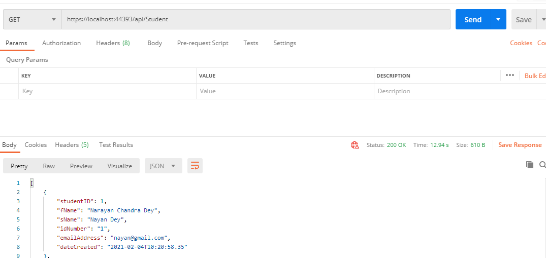
Task: Show the Test Results response tab
Action: click(x=116, y=145)
